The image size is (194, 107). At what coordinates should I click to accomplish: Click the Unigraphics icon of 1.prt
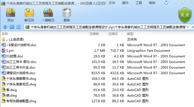point(3,50)
